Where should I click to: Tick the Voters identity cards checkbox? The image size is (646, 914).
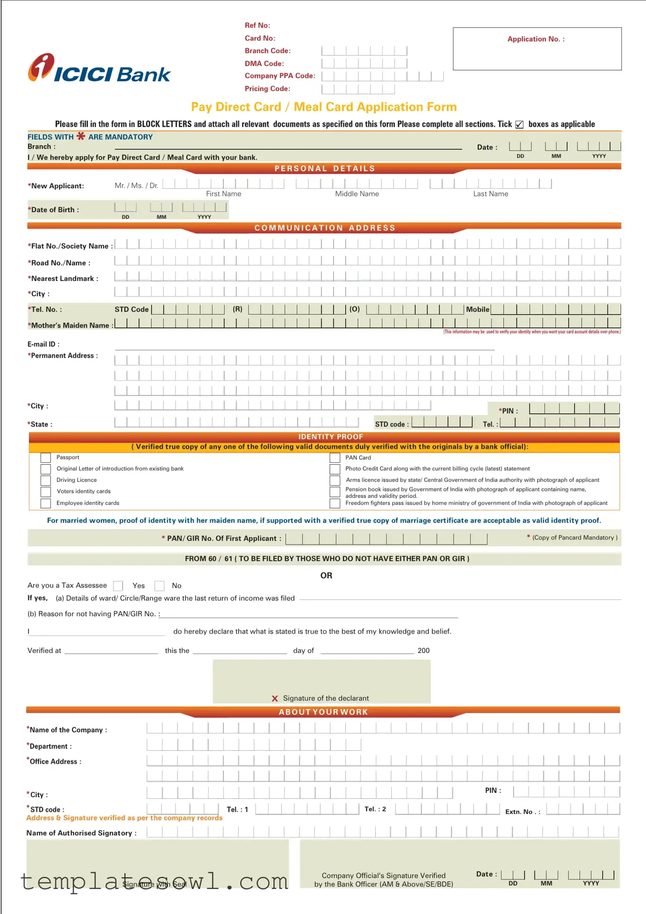click(46, 492)
